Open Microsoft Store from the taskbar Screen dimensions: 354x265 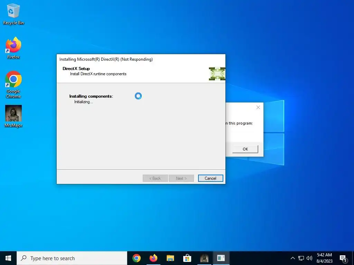pyautogui.click(x=187, y=258)
